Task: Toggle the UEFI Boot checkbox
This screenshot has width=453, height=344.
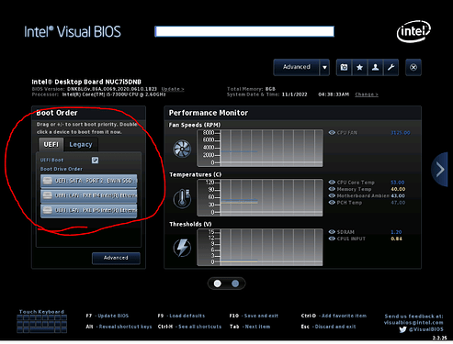Action: click(x=95, y=160)
